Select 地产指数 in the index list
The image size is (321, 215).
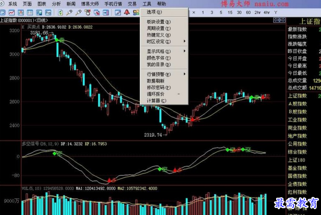coord(297,136)
